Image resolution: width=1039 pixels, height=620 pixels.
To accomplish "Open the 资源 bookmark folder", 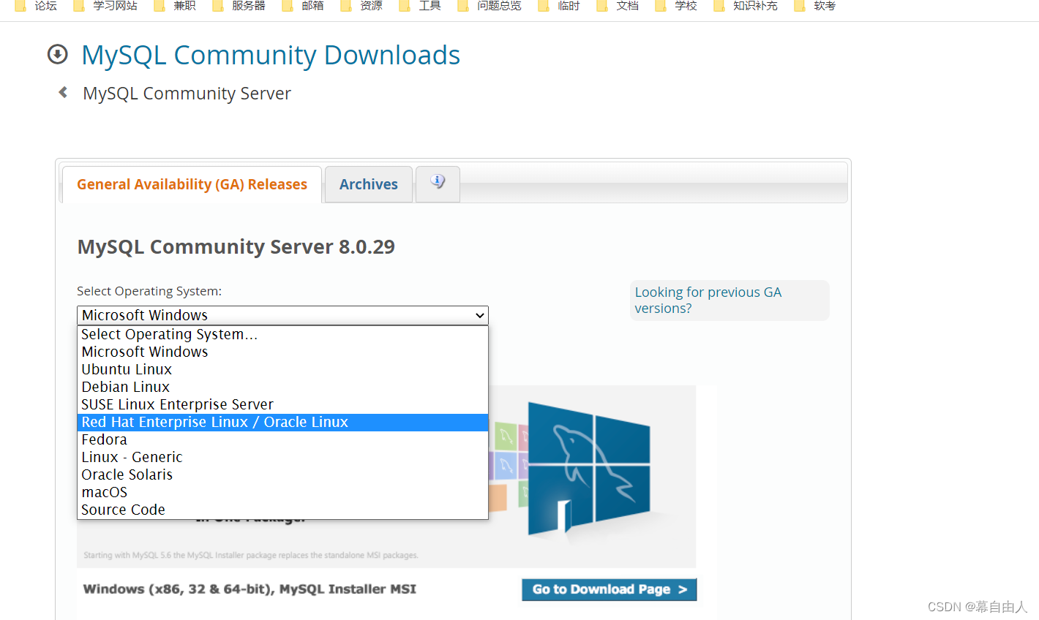I will (x=362, y=6).
